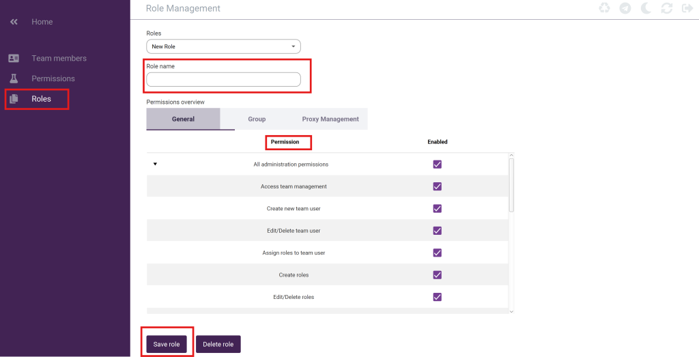Click the Role name input field
This screenshot has height=357, width=699.
click(223, 80)
